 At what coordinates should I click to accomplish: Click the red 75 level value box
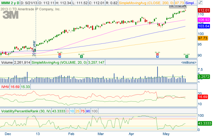[83, 111]
